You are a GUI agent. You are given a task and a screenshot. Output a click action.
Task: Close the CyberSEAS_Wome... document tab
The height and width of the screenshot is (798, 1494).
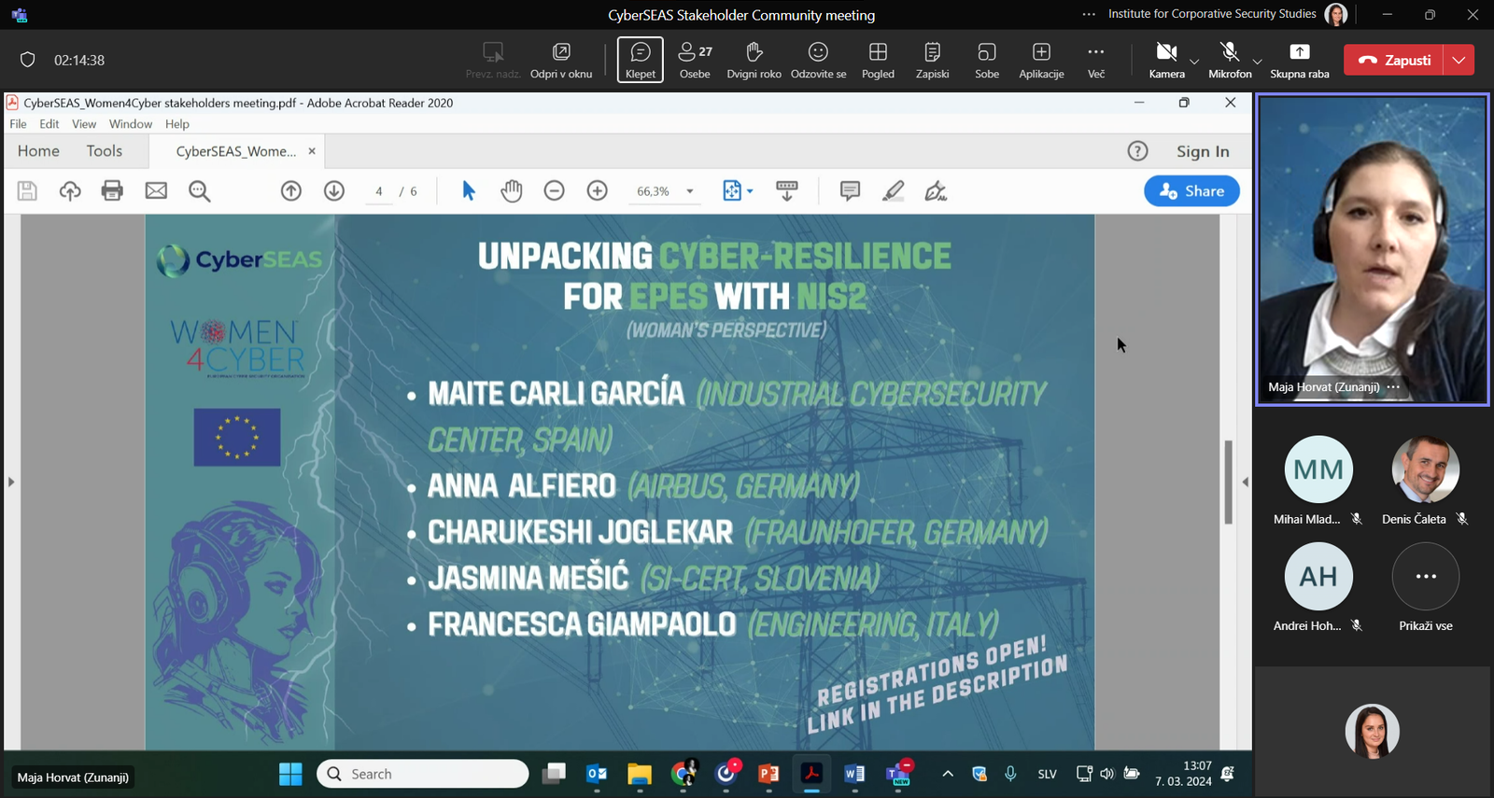pyautogui.click(x=312, y=151)
